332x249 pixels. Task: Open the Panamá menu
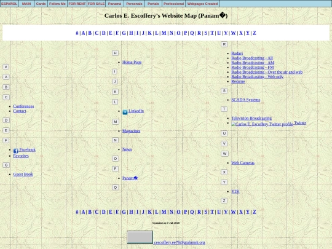[x=114, y=4]
